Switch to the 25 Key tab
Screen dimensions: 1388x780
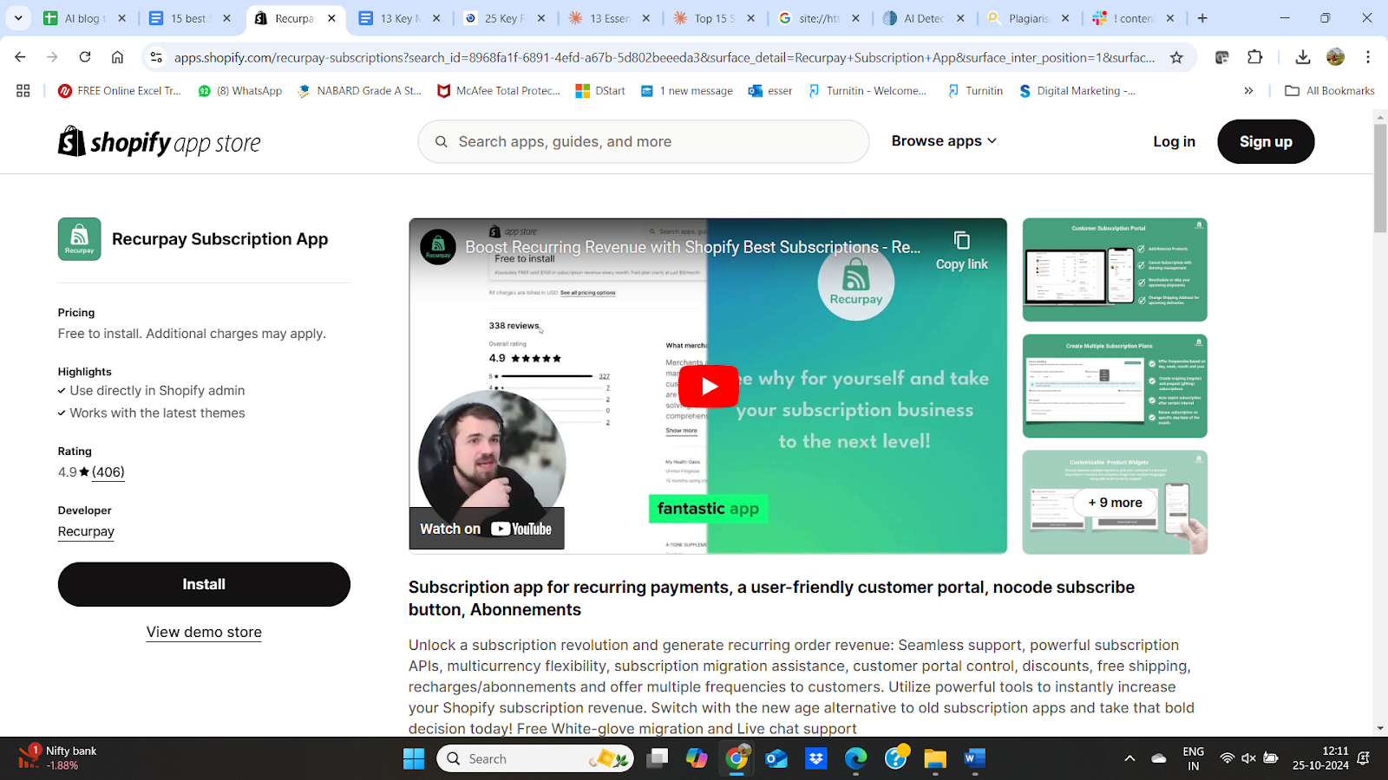[506, 17]
